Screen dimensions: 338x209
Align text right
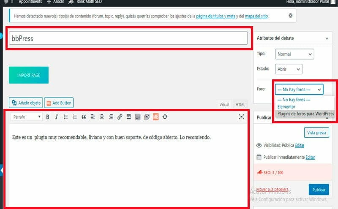(111, 117)
